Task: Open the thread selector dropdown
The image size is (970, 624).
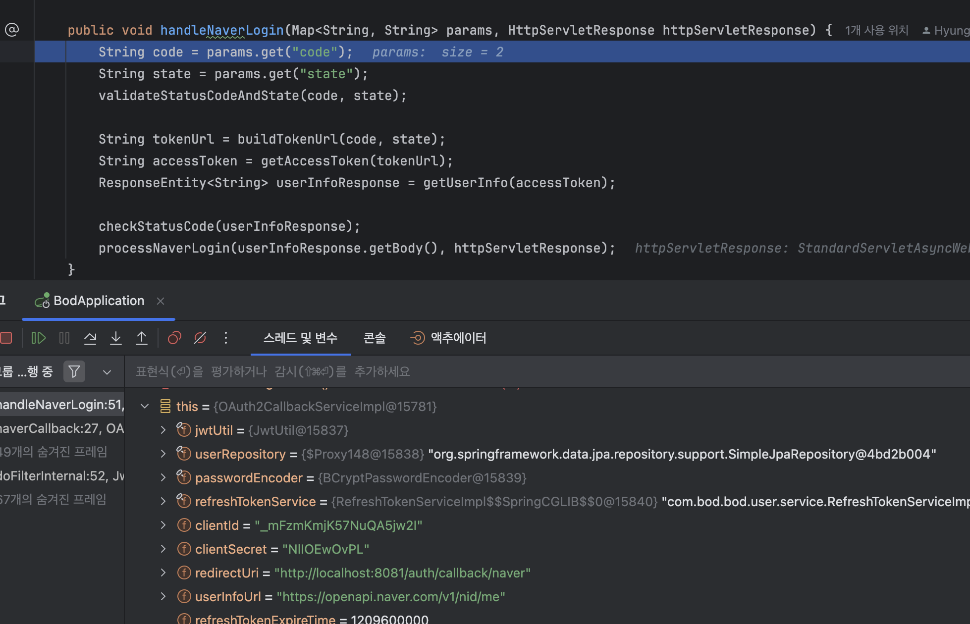Action: (107, 372)
